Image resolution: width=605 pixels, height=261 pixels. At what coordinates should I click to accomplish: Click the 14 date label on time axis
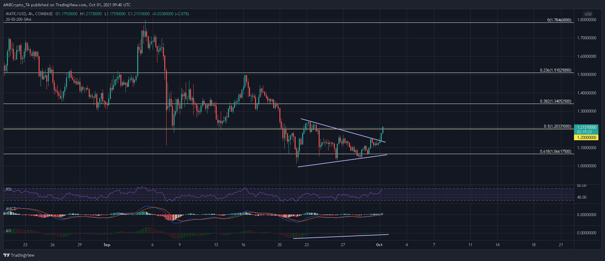pyautogui.click(x=497, y=245)
